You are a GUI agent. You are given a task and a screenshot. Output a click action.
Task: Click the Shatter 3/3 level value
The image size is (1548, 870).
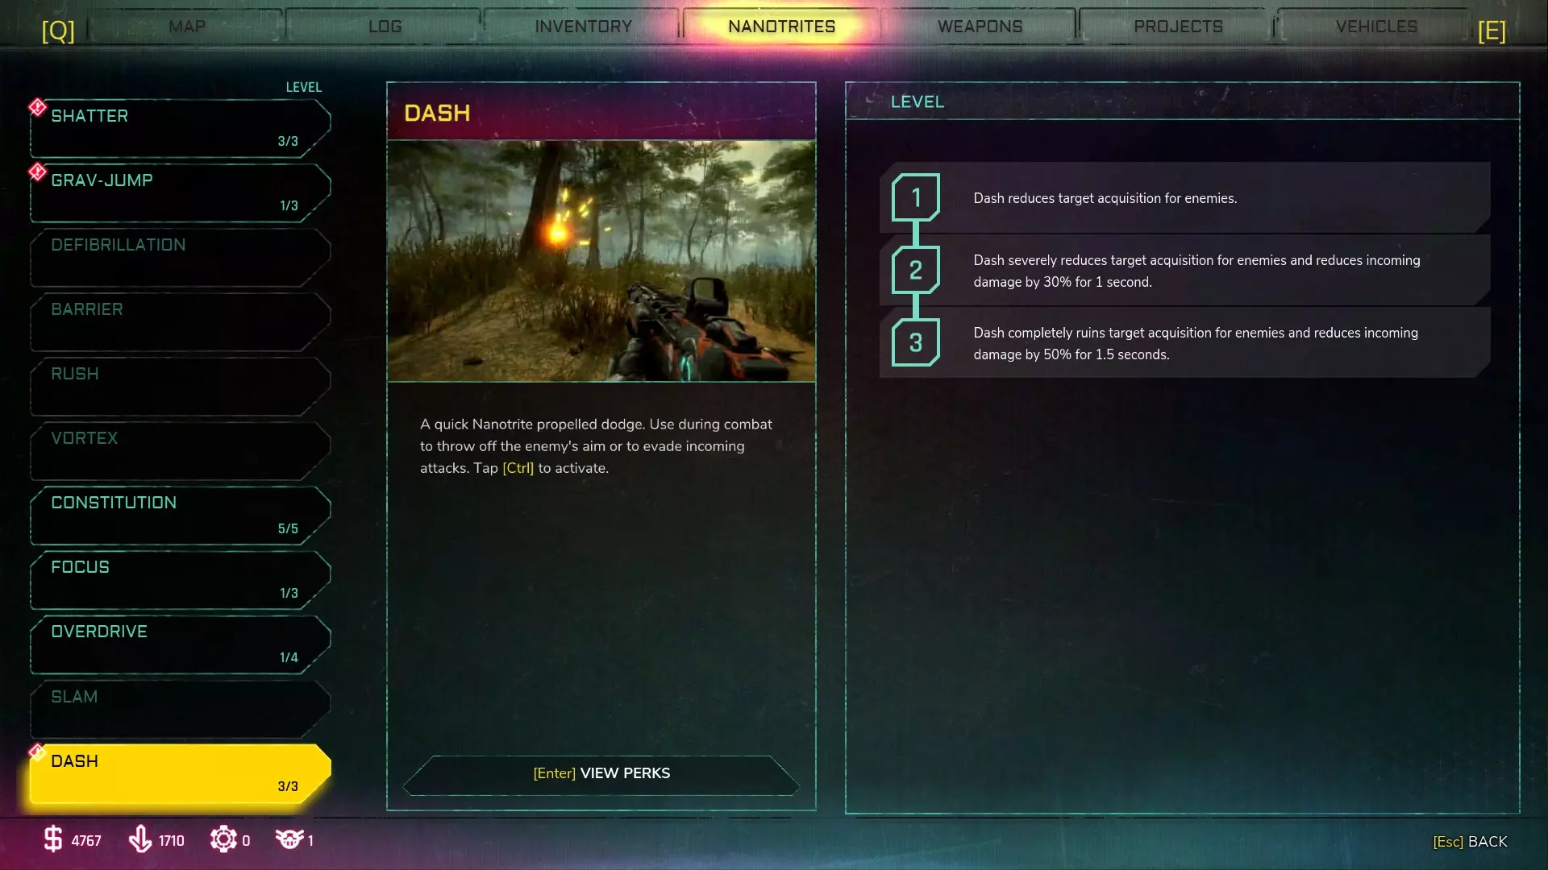pyautogui.click(x=288, y=141)
